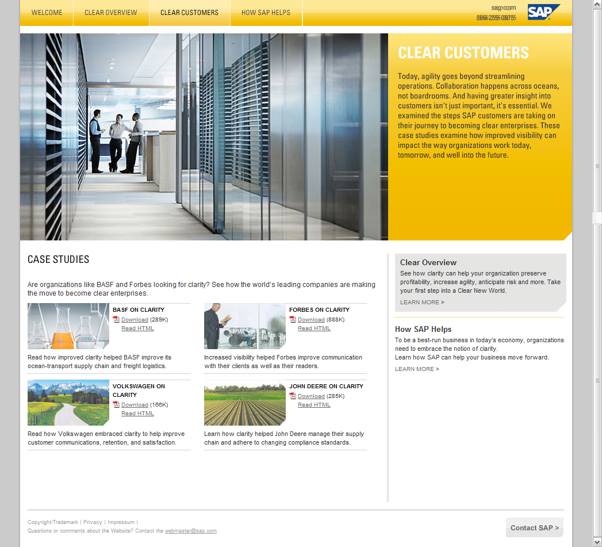
Task: Click the CASE STUDIES heading
Action: point(58,259)
